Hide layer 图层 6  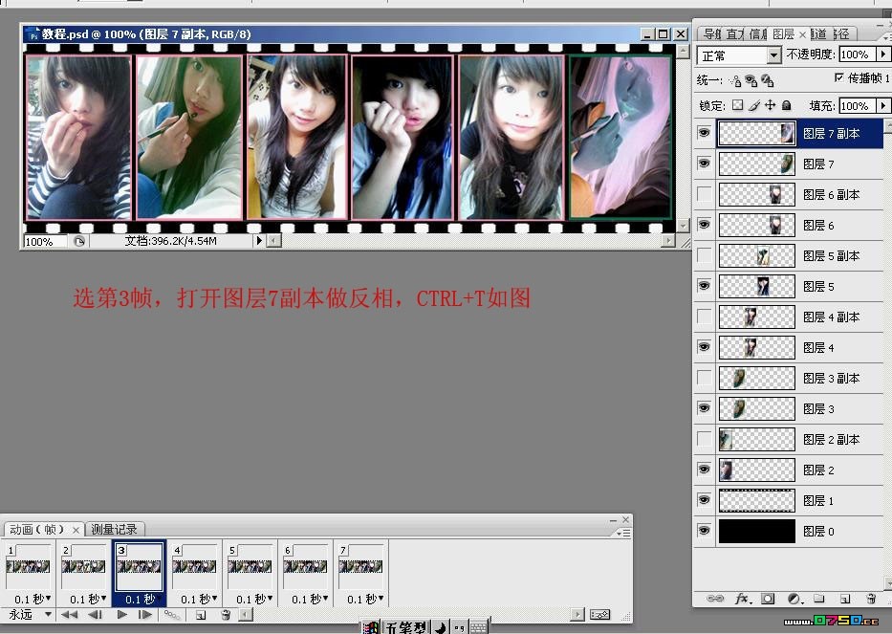coord(705,225)
